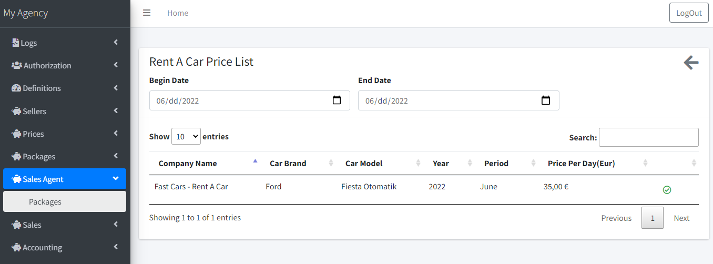Click the Next pagination button
The width and height of the screenshot is (713, 264).
pyautogui.click(x=681, y=218)
